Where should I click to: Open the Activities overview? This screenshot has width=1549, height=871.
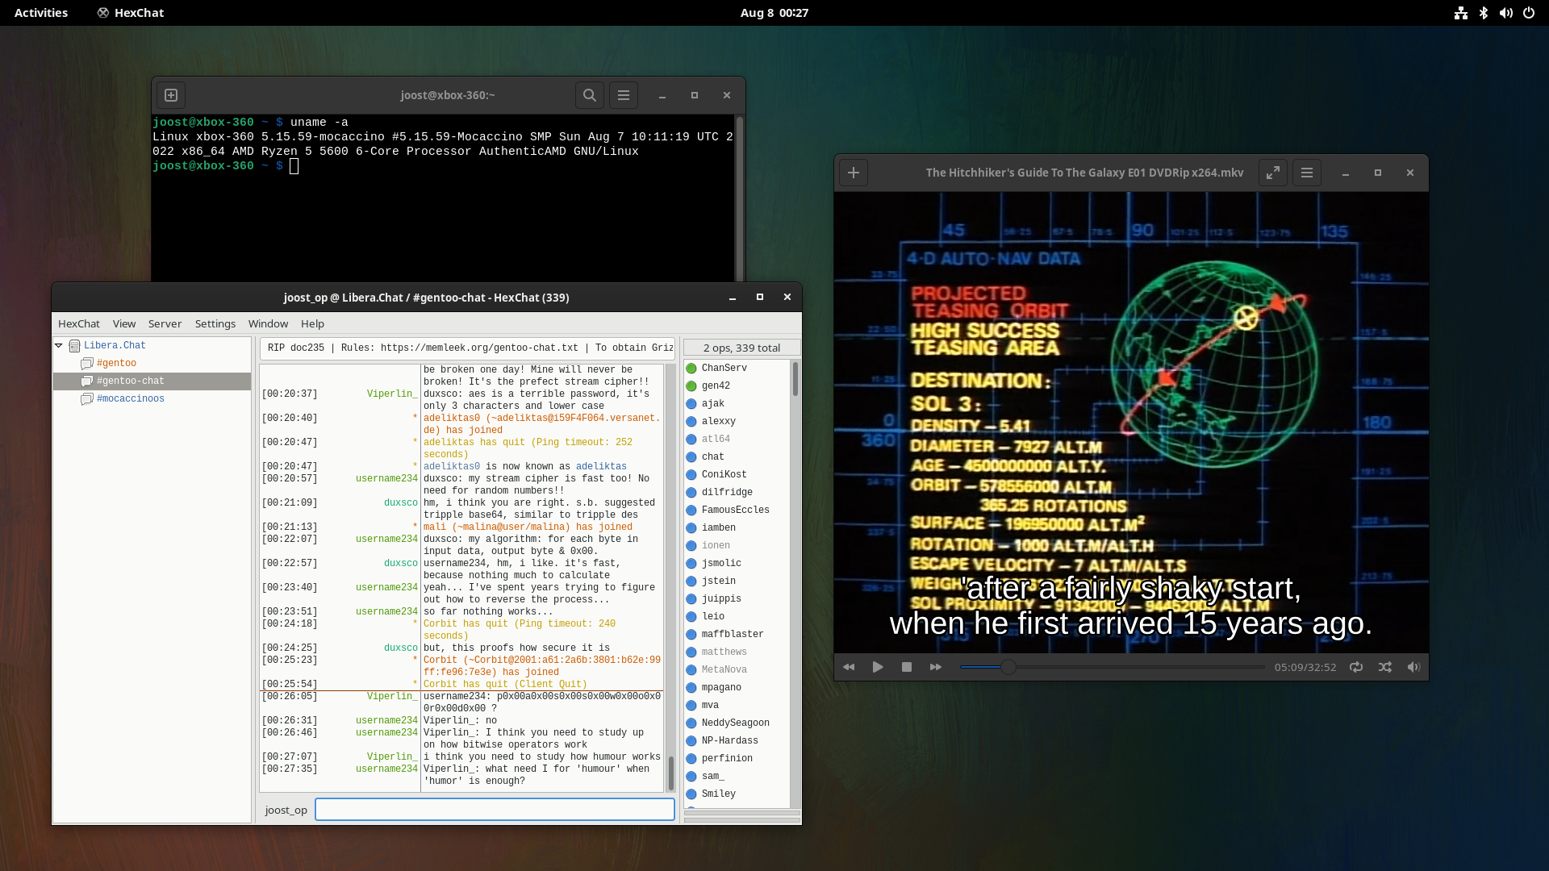[41, 13]
